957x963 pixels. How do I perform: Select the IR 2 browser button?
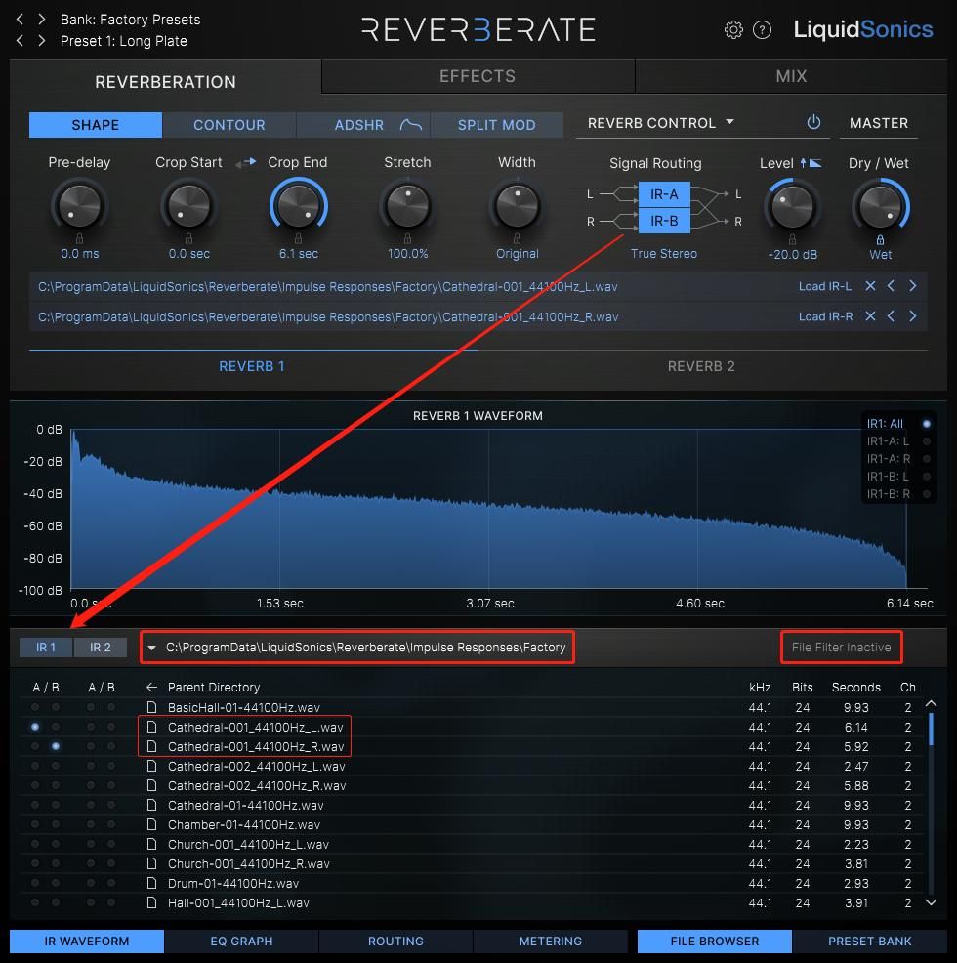(101, 648)
